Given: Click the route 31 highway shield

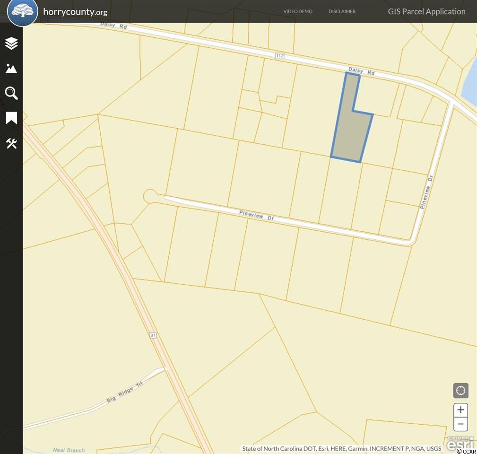Looking at the screenshot, I should 153,335.
